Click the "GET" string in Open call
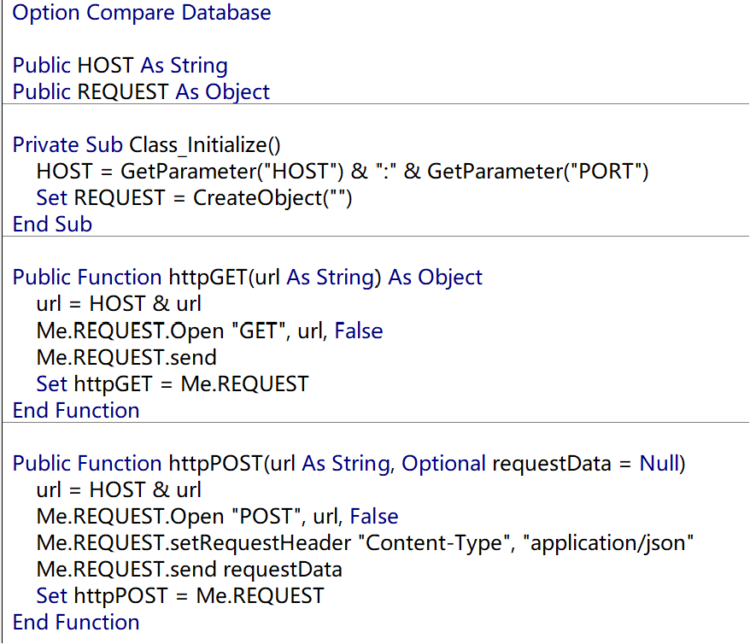The image size is (750, 644). coord(258,331)
